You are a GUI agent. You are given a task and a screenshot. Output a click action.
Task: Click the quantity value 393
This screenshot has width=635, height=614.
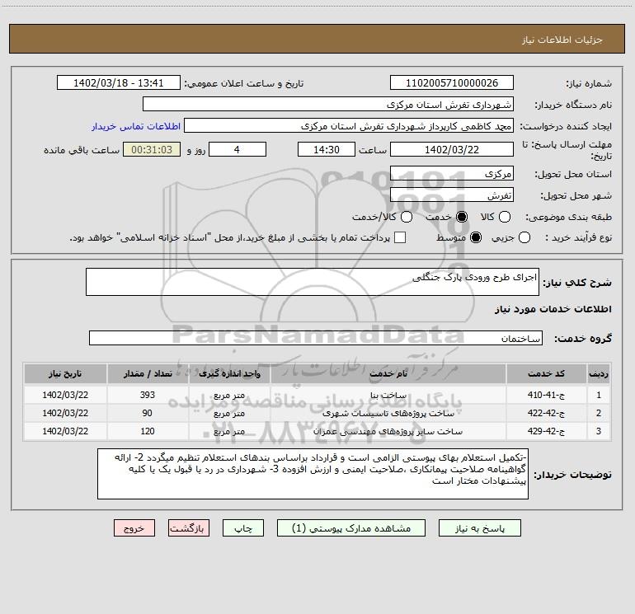point(148,395)
